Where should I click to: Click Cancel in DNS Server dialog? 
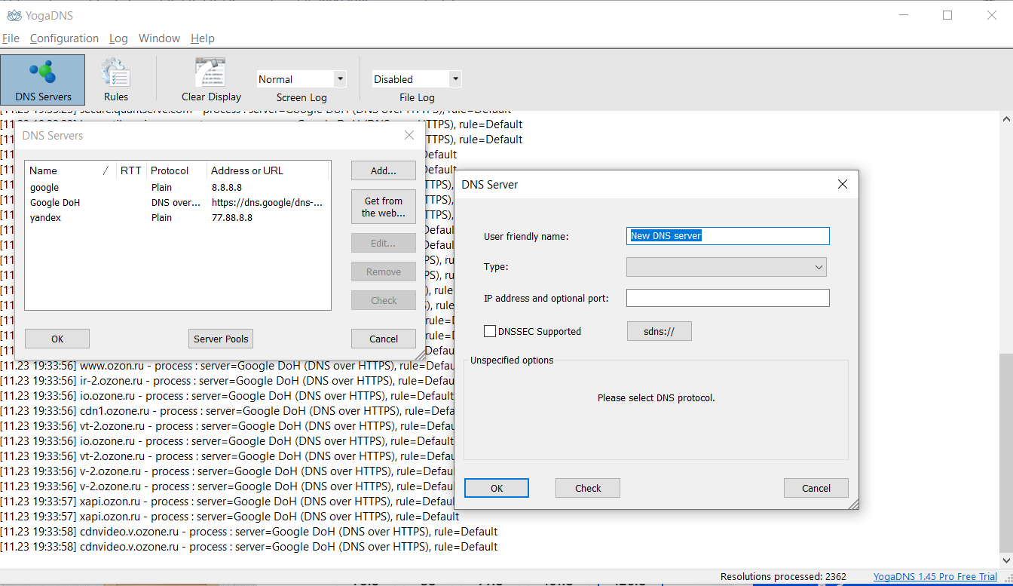pos(816,488)
